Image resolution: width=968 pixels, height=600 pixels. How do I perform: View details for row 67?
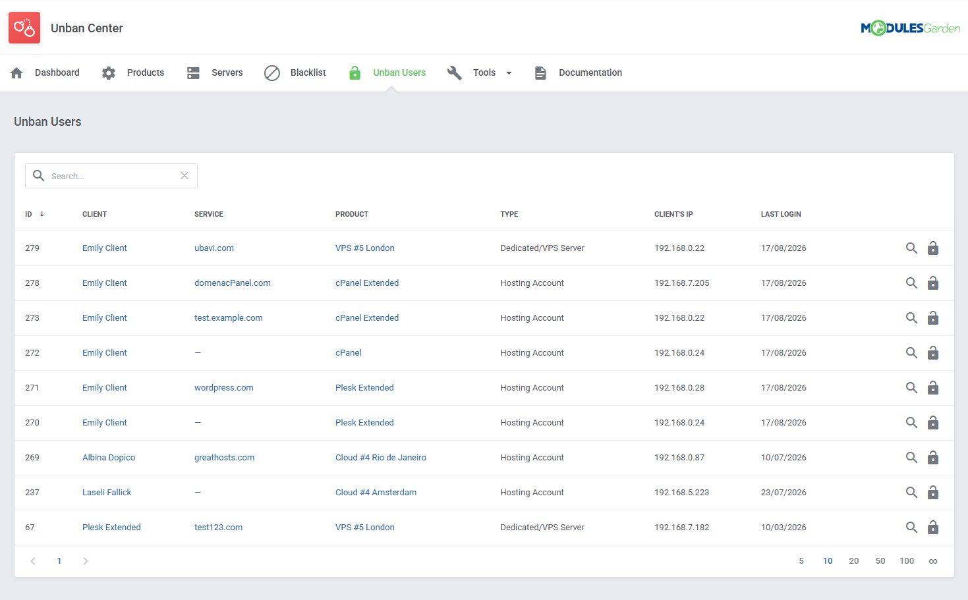tap(911, 528)
